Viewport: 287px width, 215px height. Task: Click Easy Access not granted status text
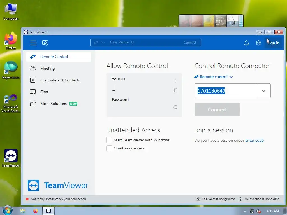(219, 199)
